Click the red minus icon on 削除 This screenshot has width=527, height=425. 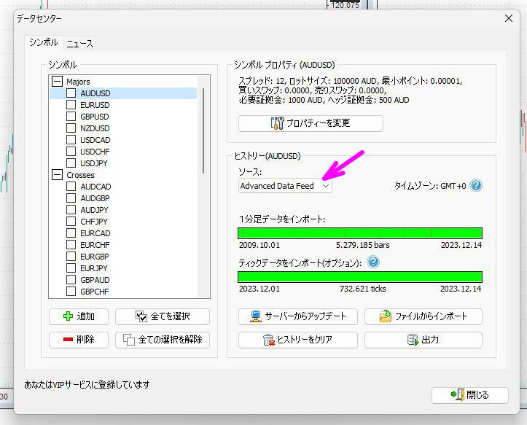tap(68, 340)
